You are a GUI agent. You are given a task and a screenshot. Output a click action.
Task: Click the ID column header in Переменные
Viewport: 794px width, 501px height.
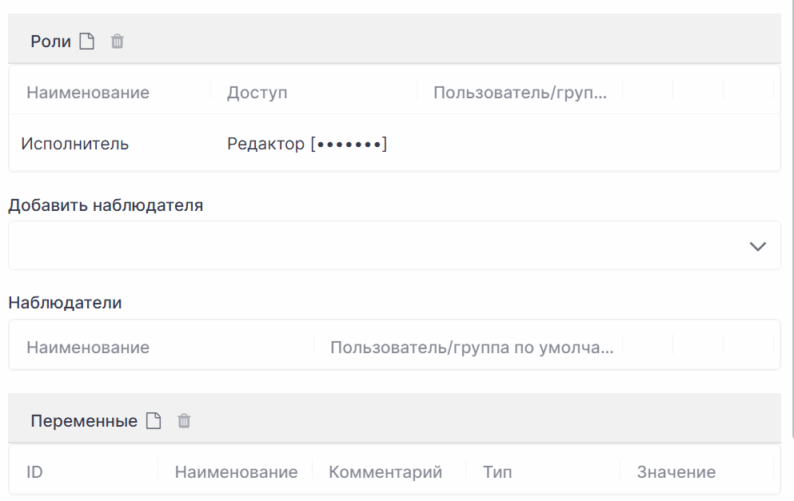tap(34, 472)
